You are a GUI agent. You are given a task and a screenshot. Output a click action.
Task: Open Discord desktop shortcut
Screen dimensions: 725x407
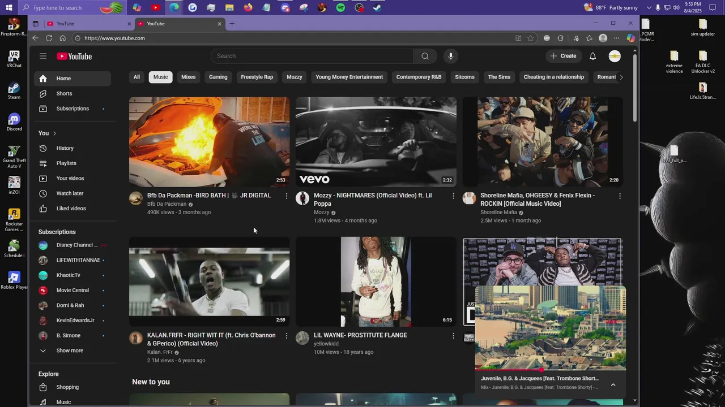[x=14, y=122]
